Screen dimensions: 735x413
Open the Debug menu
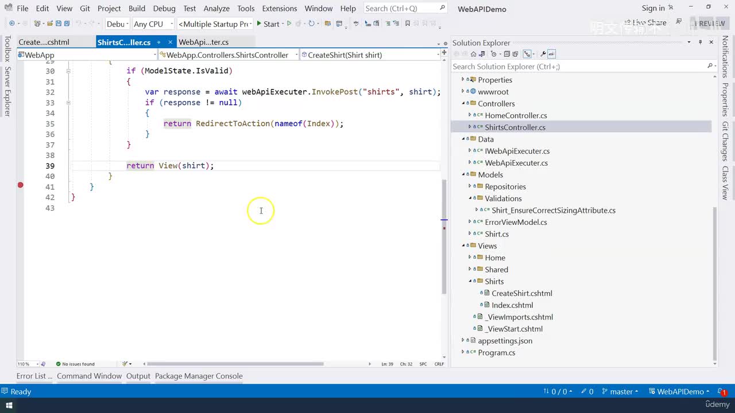point(164,9)
